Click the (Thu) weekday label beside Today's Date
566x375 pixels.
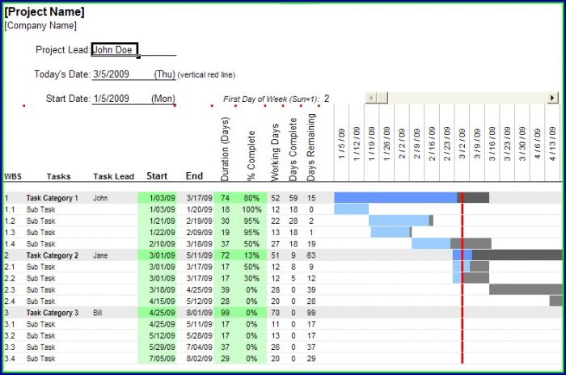tap(165, 74)
